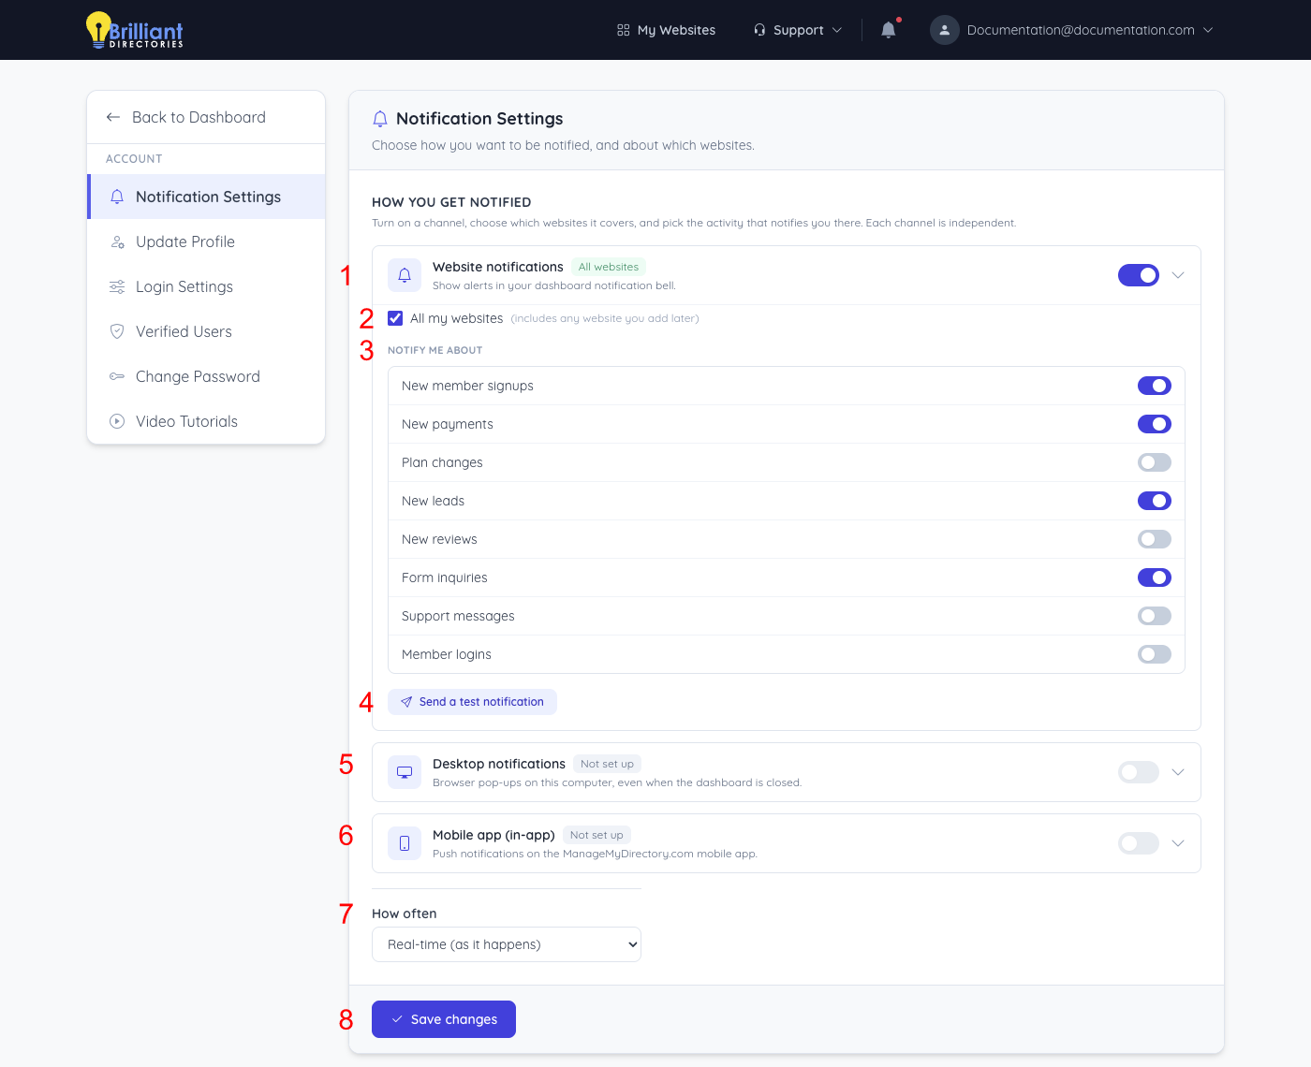Turn off Form inquiries toggle

point(1155,577)
